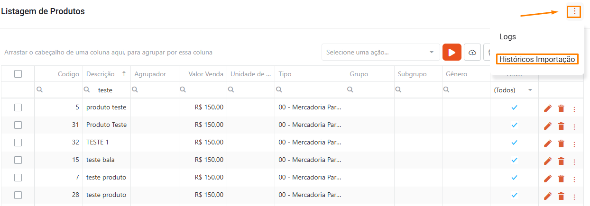Open the three-dot menu beside the page title

(574, 12)
